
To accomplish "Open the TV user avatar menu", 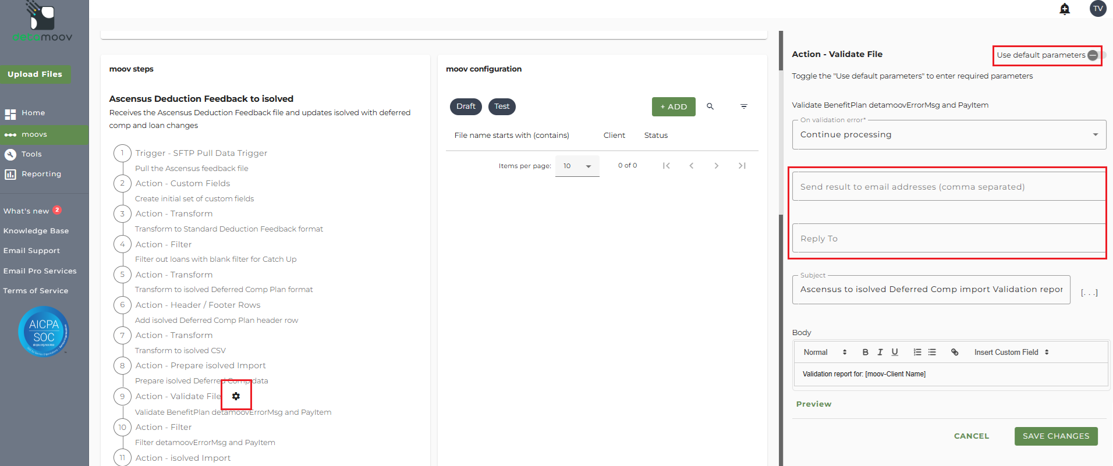I will click(x=1098, y=9).
